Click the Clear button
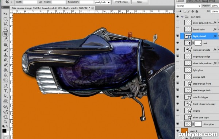Viewport: 219px width, 139px height. point(140,2)
